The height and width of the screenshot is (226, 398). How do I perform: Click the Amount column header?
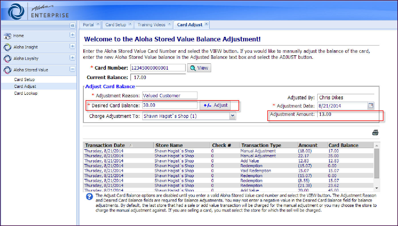pyautogui.click(x=312, y=145)
